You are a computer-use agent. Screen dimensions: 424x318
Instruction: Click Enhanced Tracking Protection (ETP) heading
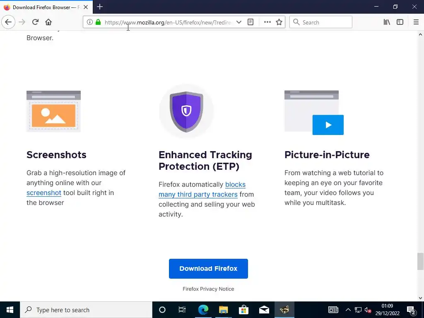pyautogui.click(x=205, y=160)
